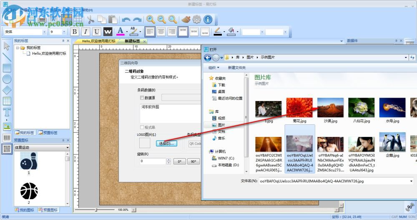Open the 宋体 font dropdown
This screenshot has width=417, height=220.
[44, 32]
